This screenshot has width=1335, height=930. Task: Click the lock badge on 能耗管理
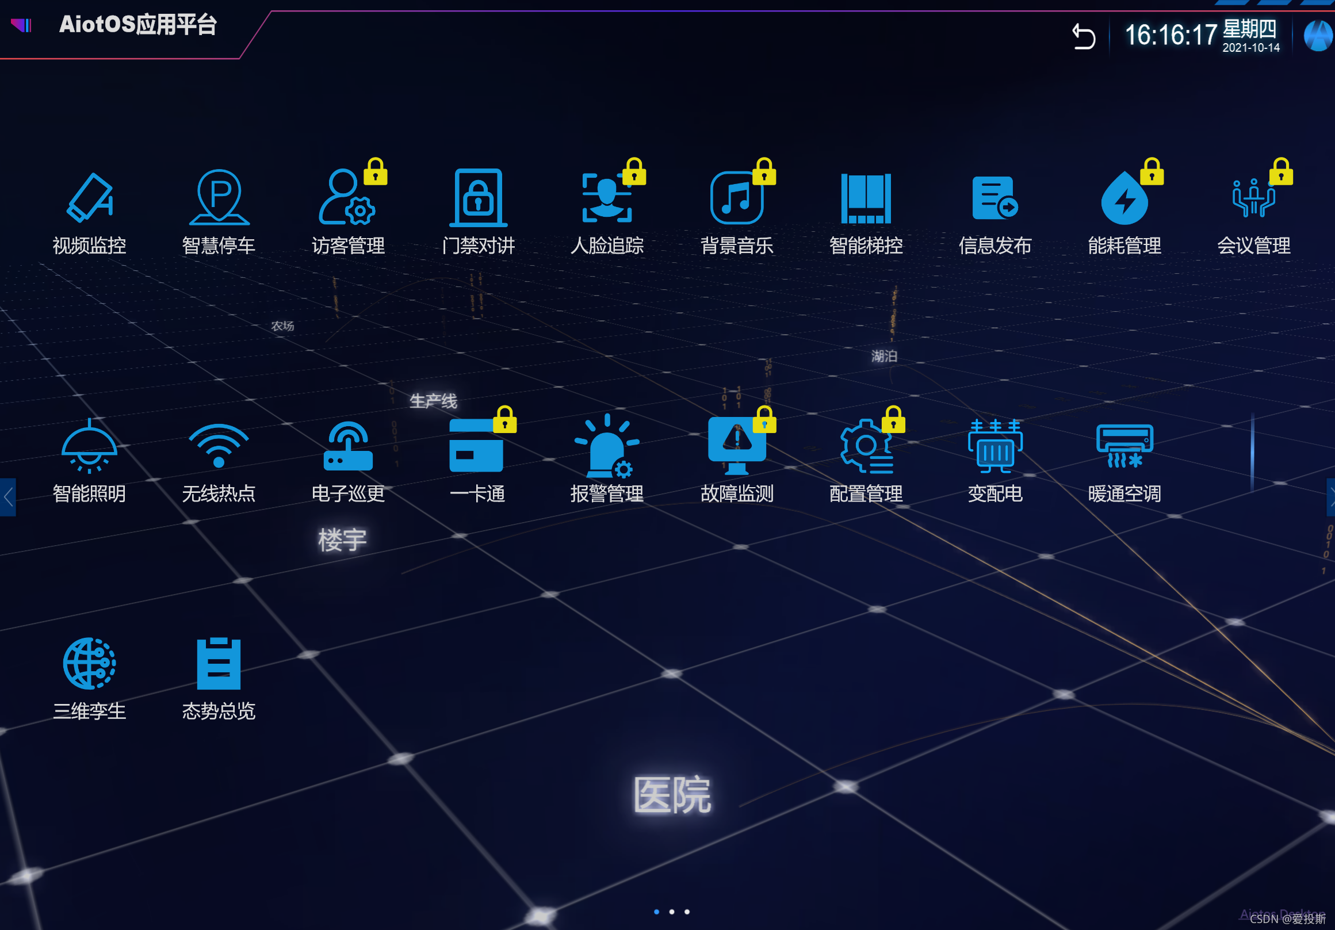coord(1152,172)
